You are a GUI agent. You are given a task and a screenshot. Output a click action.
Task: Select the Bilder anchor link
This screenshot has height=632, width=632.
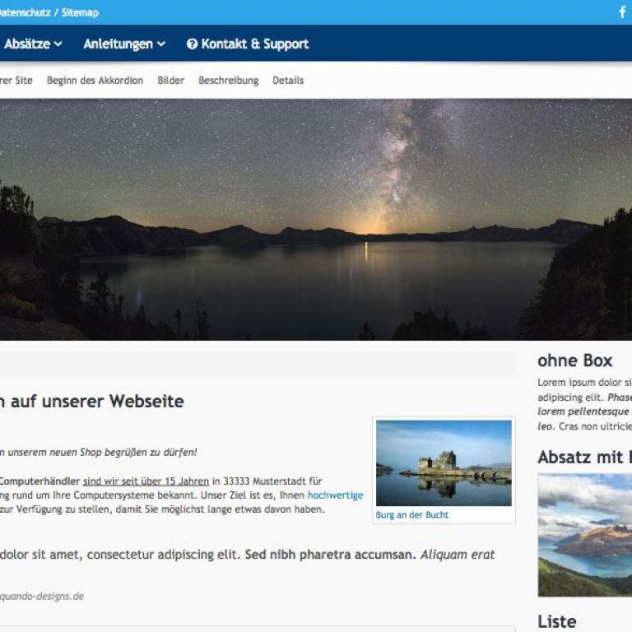(170, 80)
